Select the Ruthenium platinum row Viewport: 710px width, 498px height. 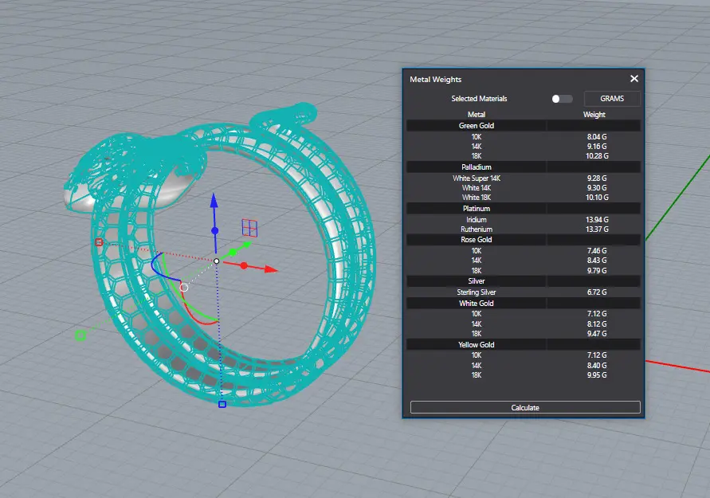(524, 229)
